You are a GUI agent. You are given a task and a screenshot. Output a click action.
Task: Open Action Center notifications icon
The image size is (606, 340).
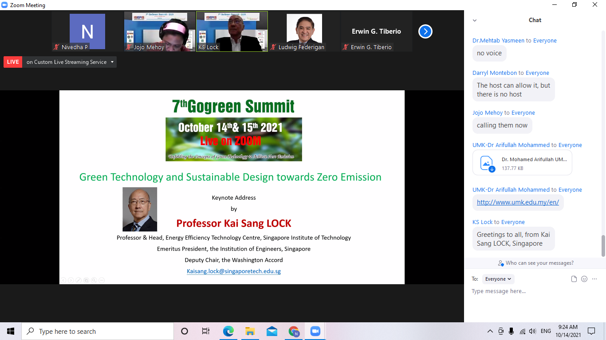click(x=591, y=331)
